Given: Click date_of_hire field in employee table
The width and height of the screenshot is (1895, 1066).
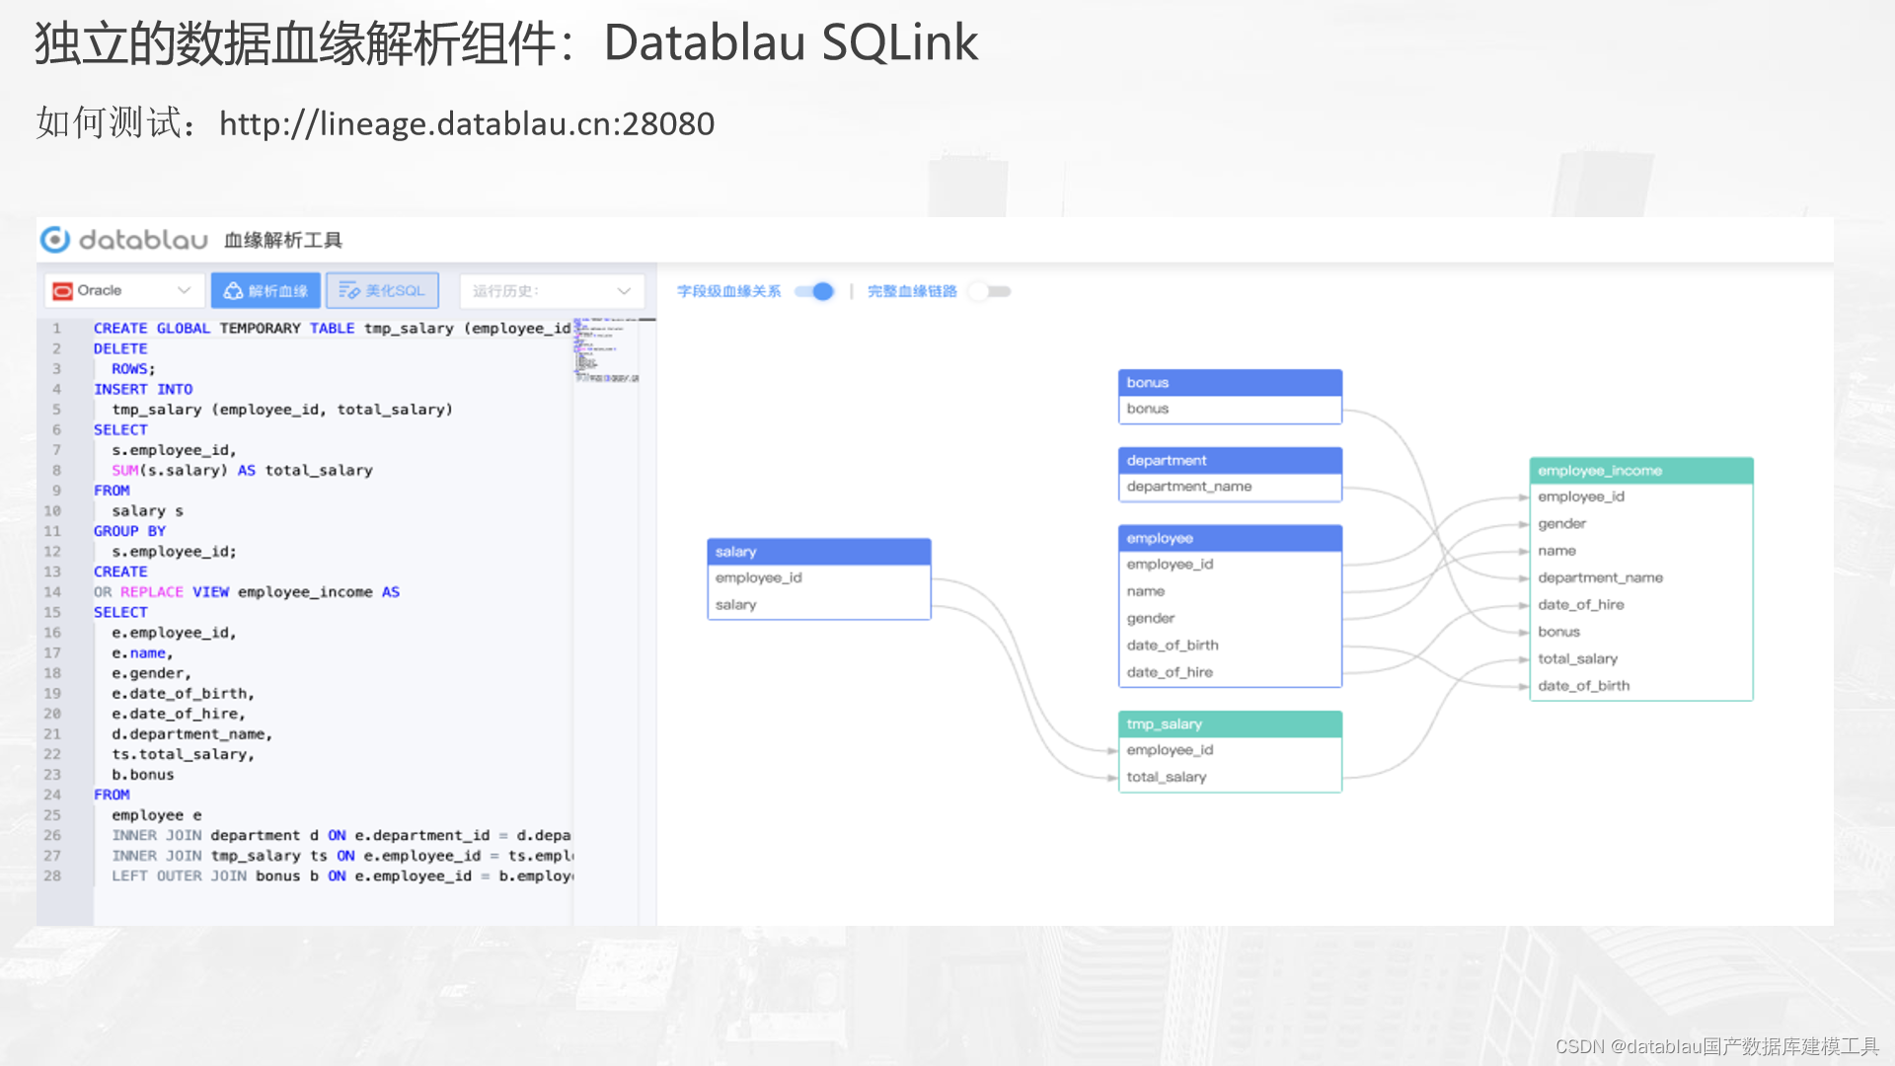Looking at the screenshot, I should pos(1230,672).
